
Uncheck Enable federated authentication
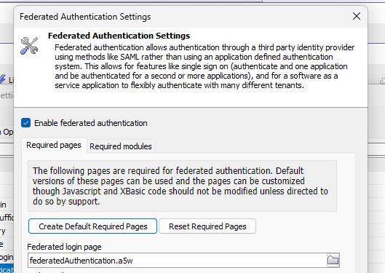coord(25,123)
